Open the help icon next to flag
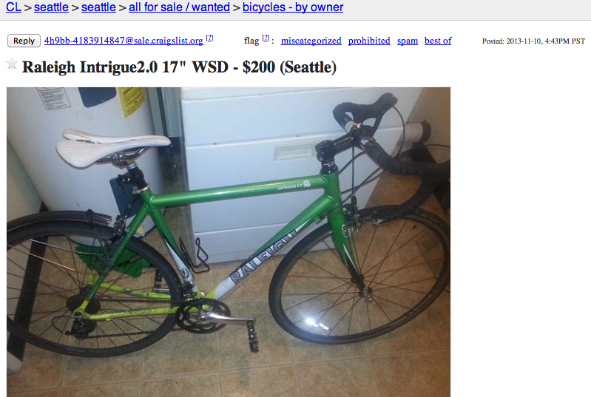 [266, 38]
